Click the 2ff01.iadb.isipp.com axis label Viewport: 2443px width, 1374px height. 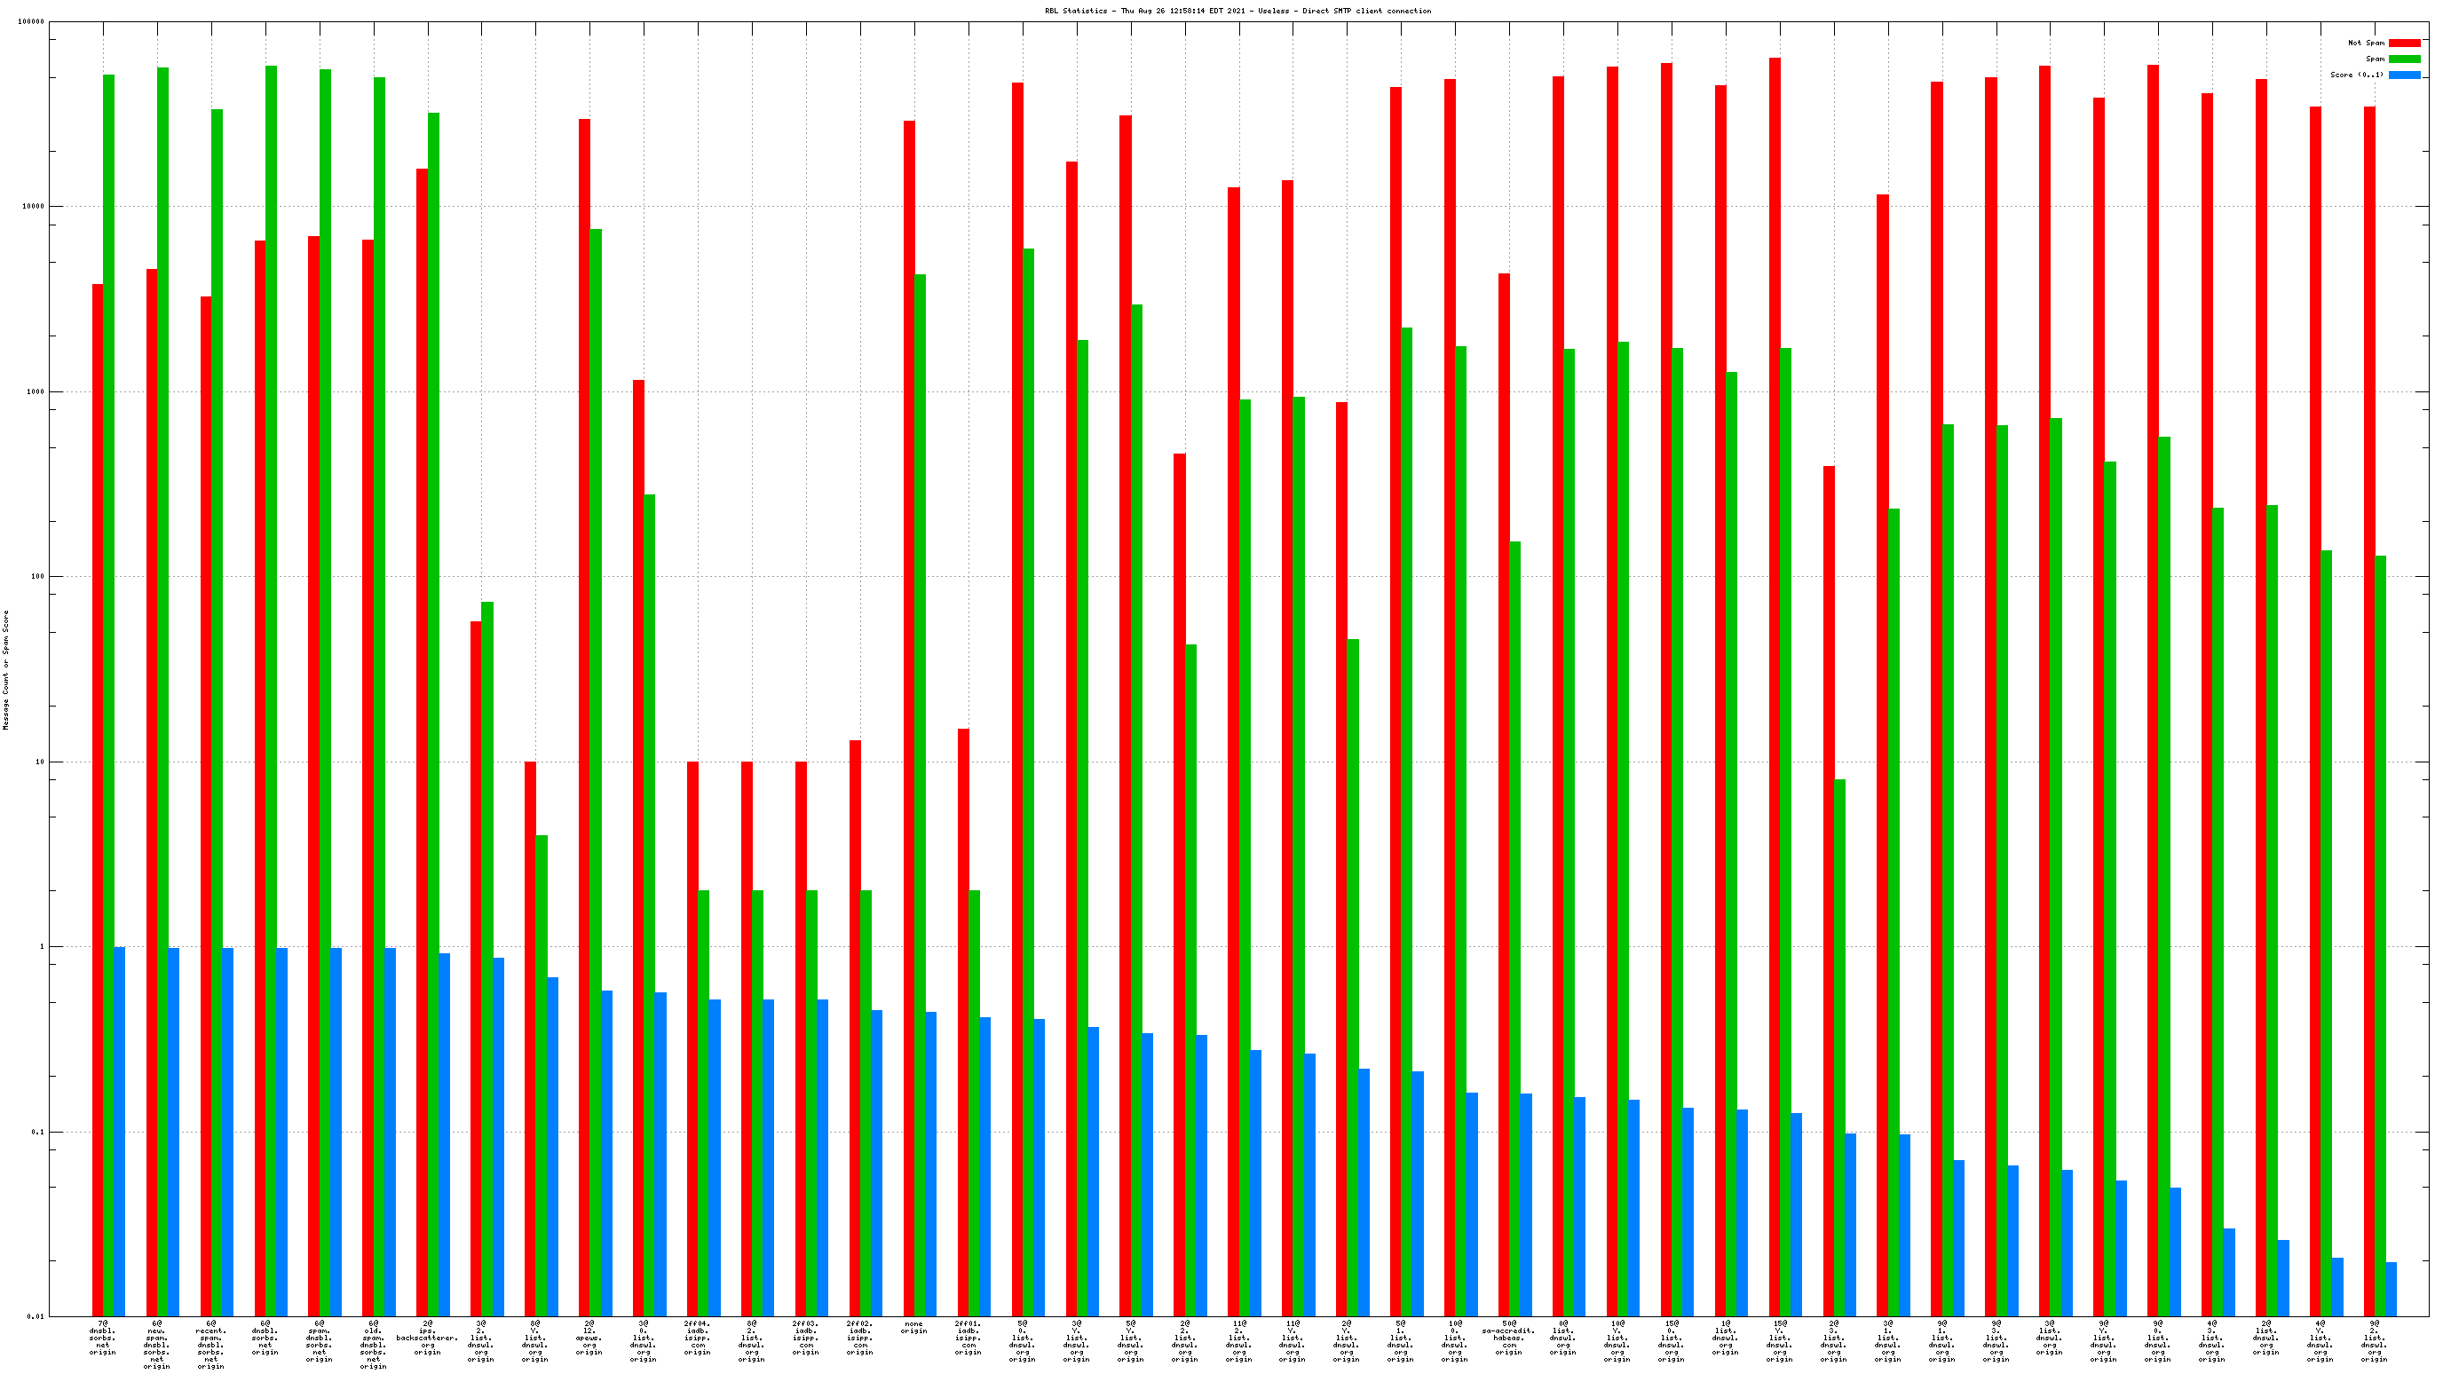tap(969, 1338)
